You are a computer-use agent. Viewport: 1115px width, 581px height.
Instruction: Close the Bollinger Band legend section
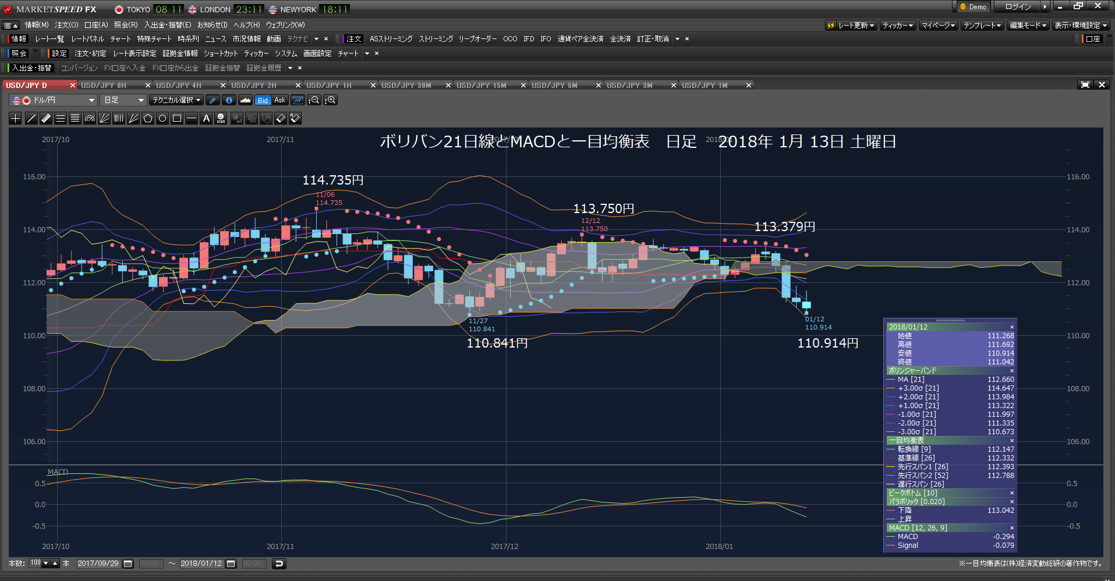[x=1012, y=371]
